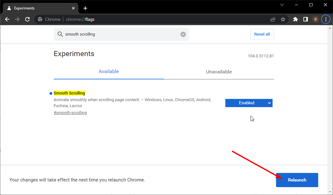This screenshot has width=333, height=195.
Task: Click the forward navigation arrow
Action: (x=17, y=19)
